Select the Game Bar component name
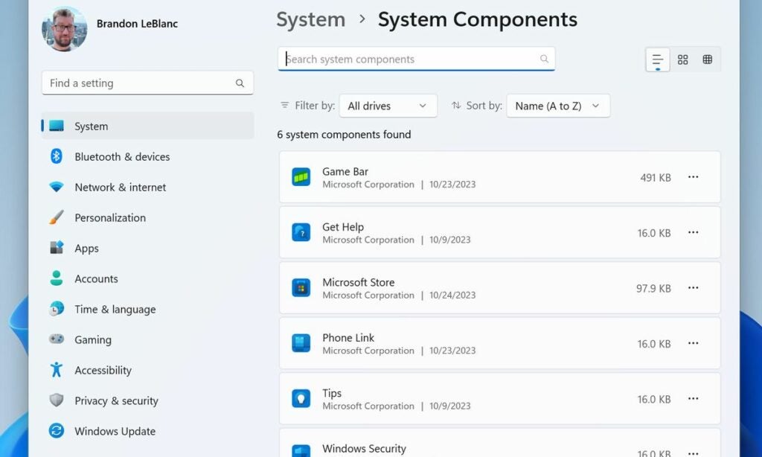Viewport: 762px width, 457px height. (345, 172)
